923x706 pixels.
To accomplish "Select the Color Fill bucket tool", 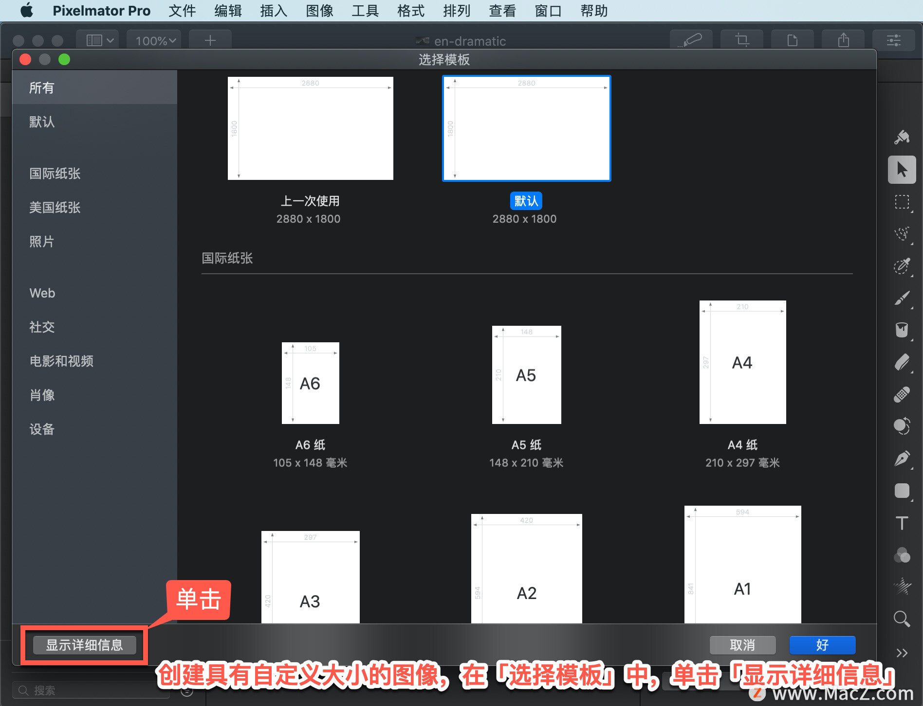I will pyautogui.click(x=902, y=330).
